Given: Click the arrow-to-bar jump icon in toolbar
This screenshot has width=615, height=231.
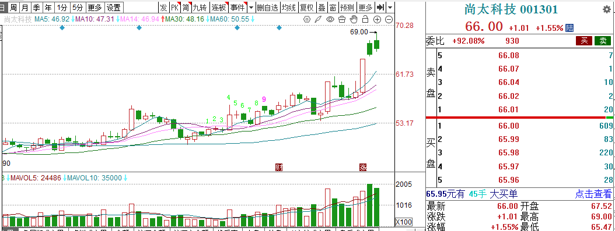Looking at the screenshot, I should (x=380, y=7).
